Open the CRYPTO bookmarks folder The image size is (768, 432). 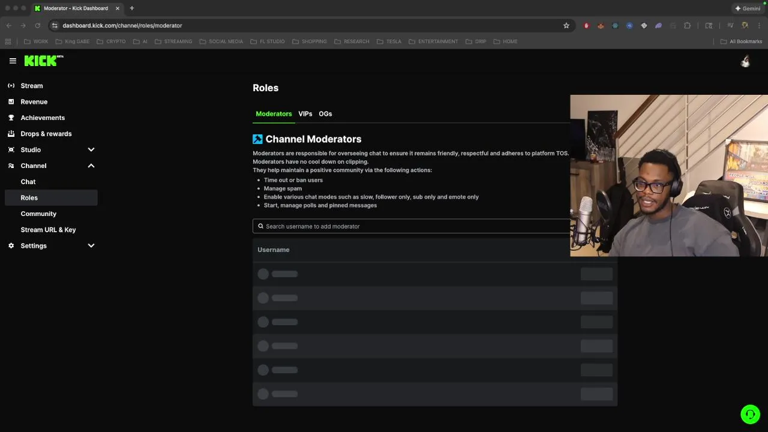[112, 41]
